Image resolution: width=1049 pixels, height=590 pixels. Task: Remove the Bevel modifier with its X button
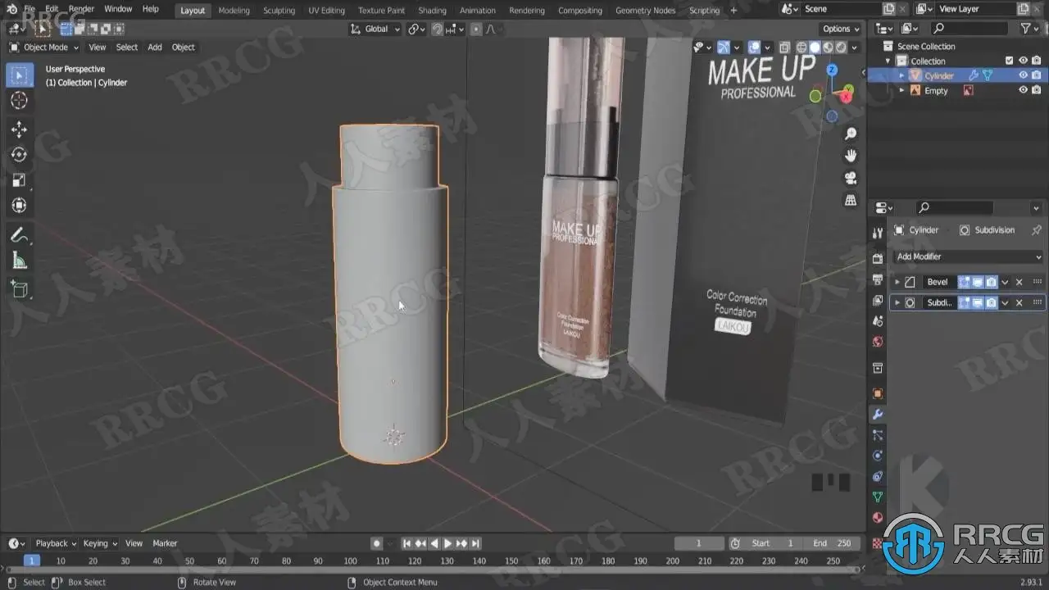[x=1019, y=282]
